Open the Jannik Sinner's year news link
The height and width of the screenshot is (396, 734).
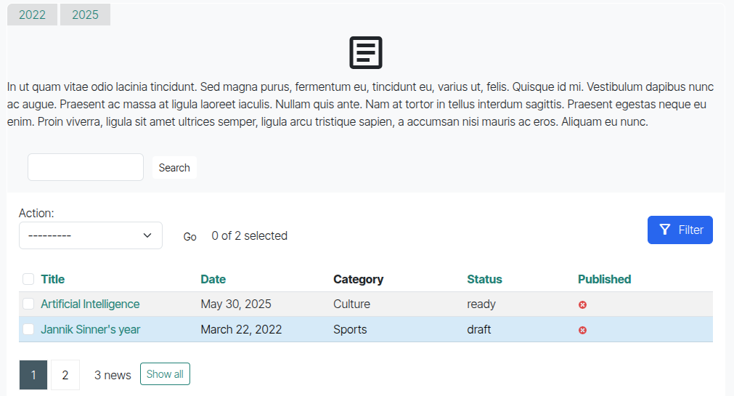coord(90,329)
